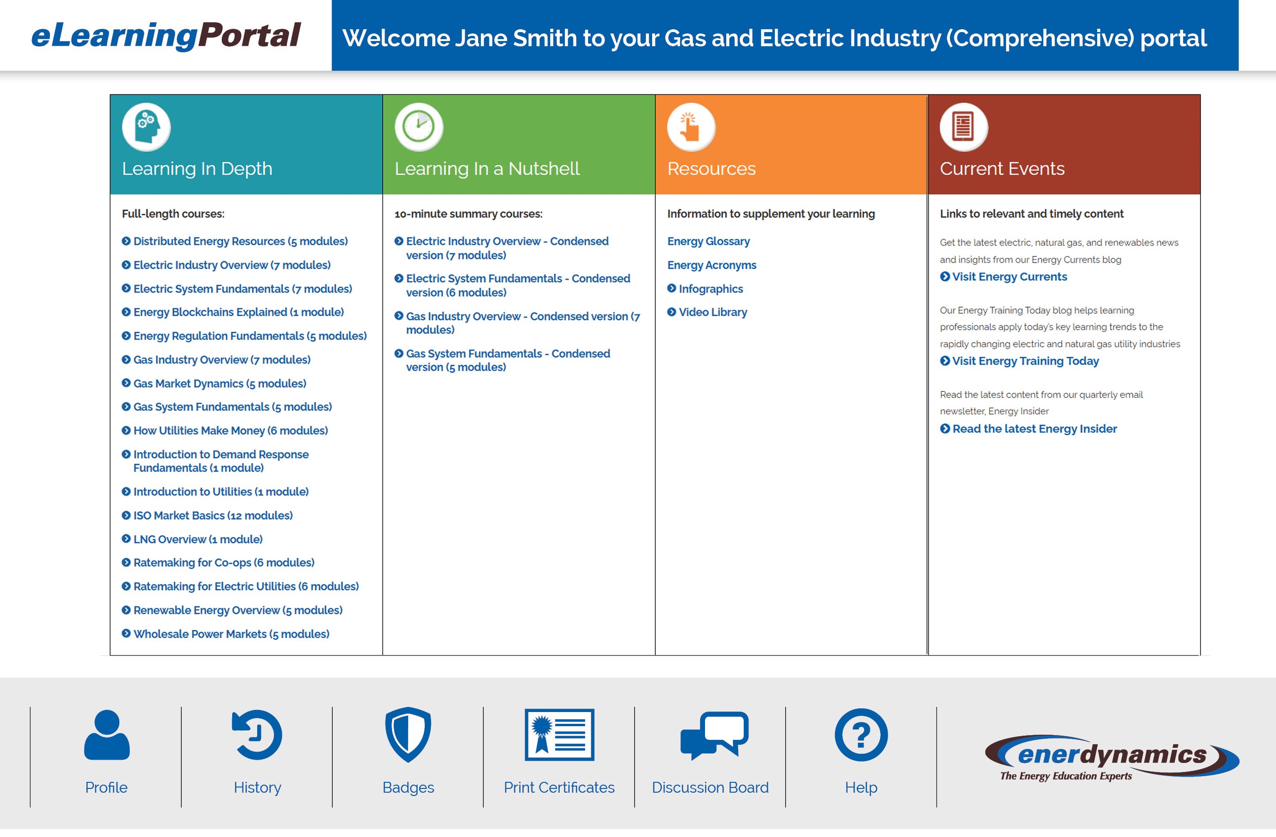This screenshot has width=1276, height=837.
Task: Open Ratemaking for Electric Utilities (6 modules)
Action: coord(246,587)
